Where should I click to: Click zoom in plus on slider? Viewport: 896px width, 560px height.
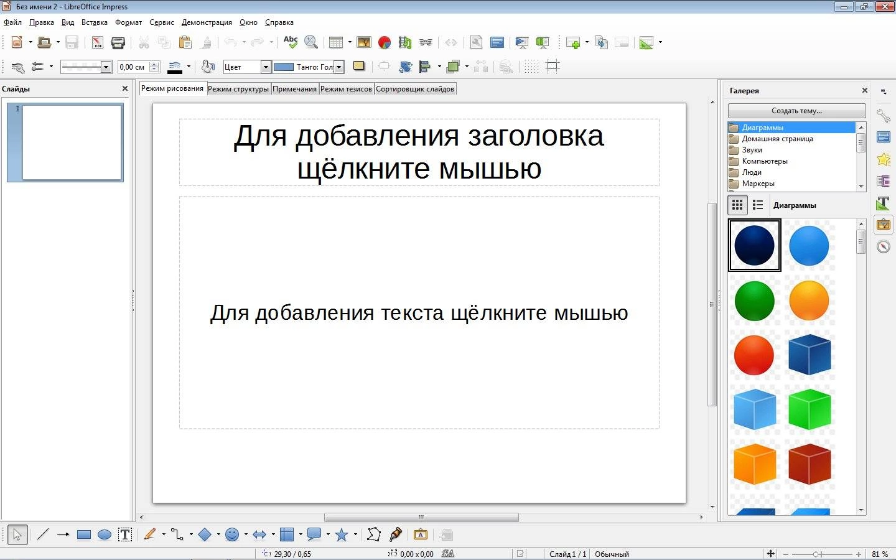pyautogui.click(x=859, y=554)
